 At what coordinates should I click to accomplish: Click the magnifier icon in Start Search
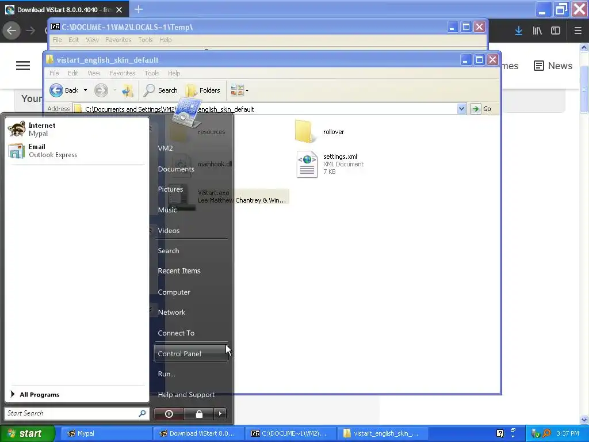pyautogui.click(x=143, y=413)
